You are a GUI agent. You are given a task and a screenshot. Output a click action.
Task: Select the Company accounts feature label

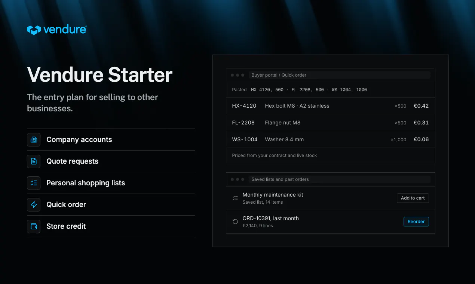pos(79,140)
